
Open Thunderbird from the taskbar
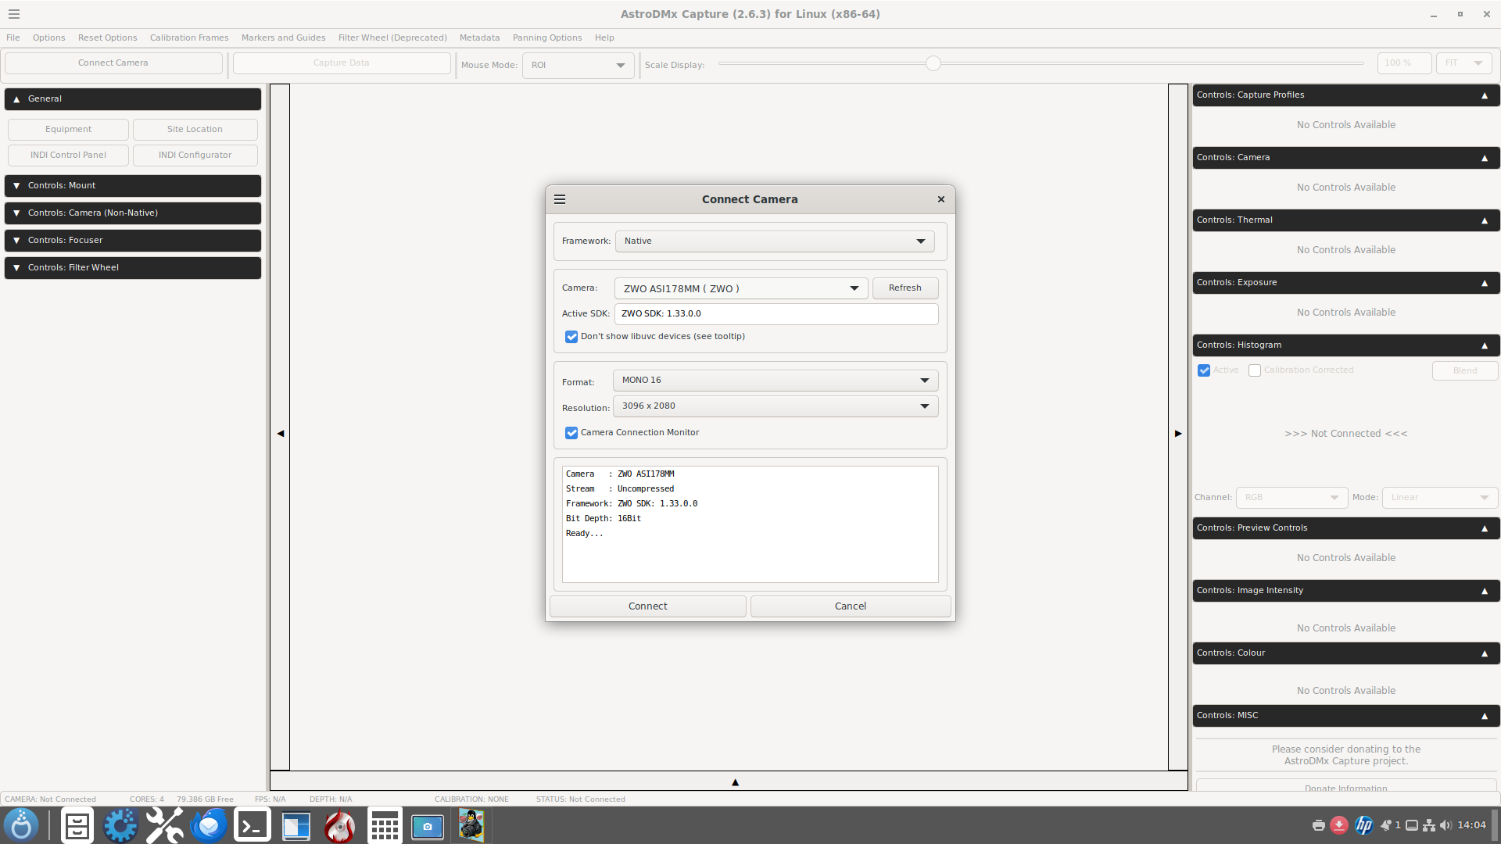pos(209,826)
